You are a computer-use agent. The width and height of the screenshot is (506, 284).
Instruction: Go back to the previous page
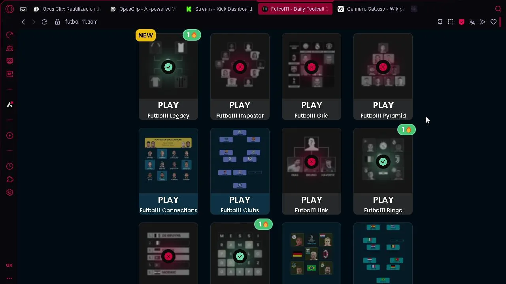tap(23, 22)
